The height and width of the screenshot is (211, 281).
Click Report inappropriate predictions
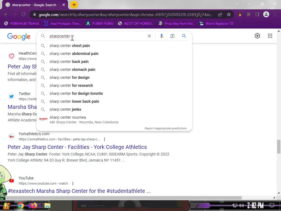[165, 128]
